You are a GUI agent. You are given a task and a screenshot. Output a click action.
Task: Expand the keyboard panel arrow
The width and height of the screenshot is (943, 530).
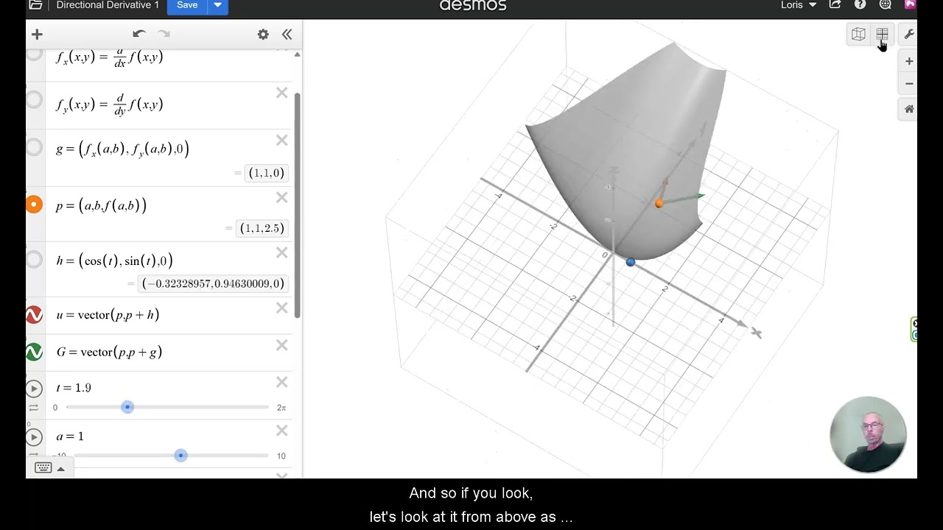tap(61, 468)
